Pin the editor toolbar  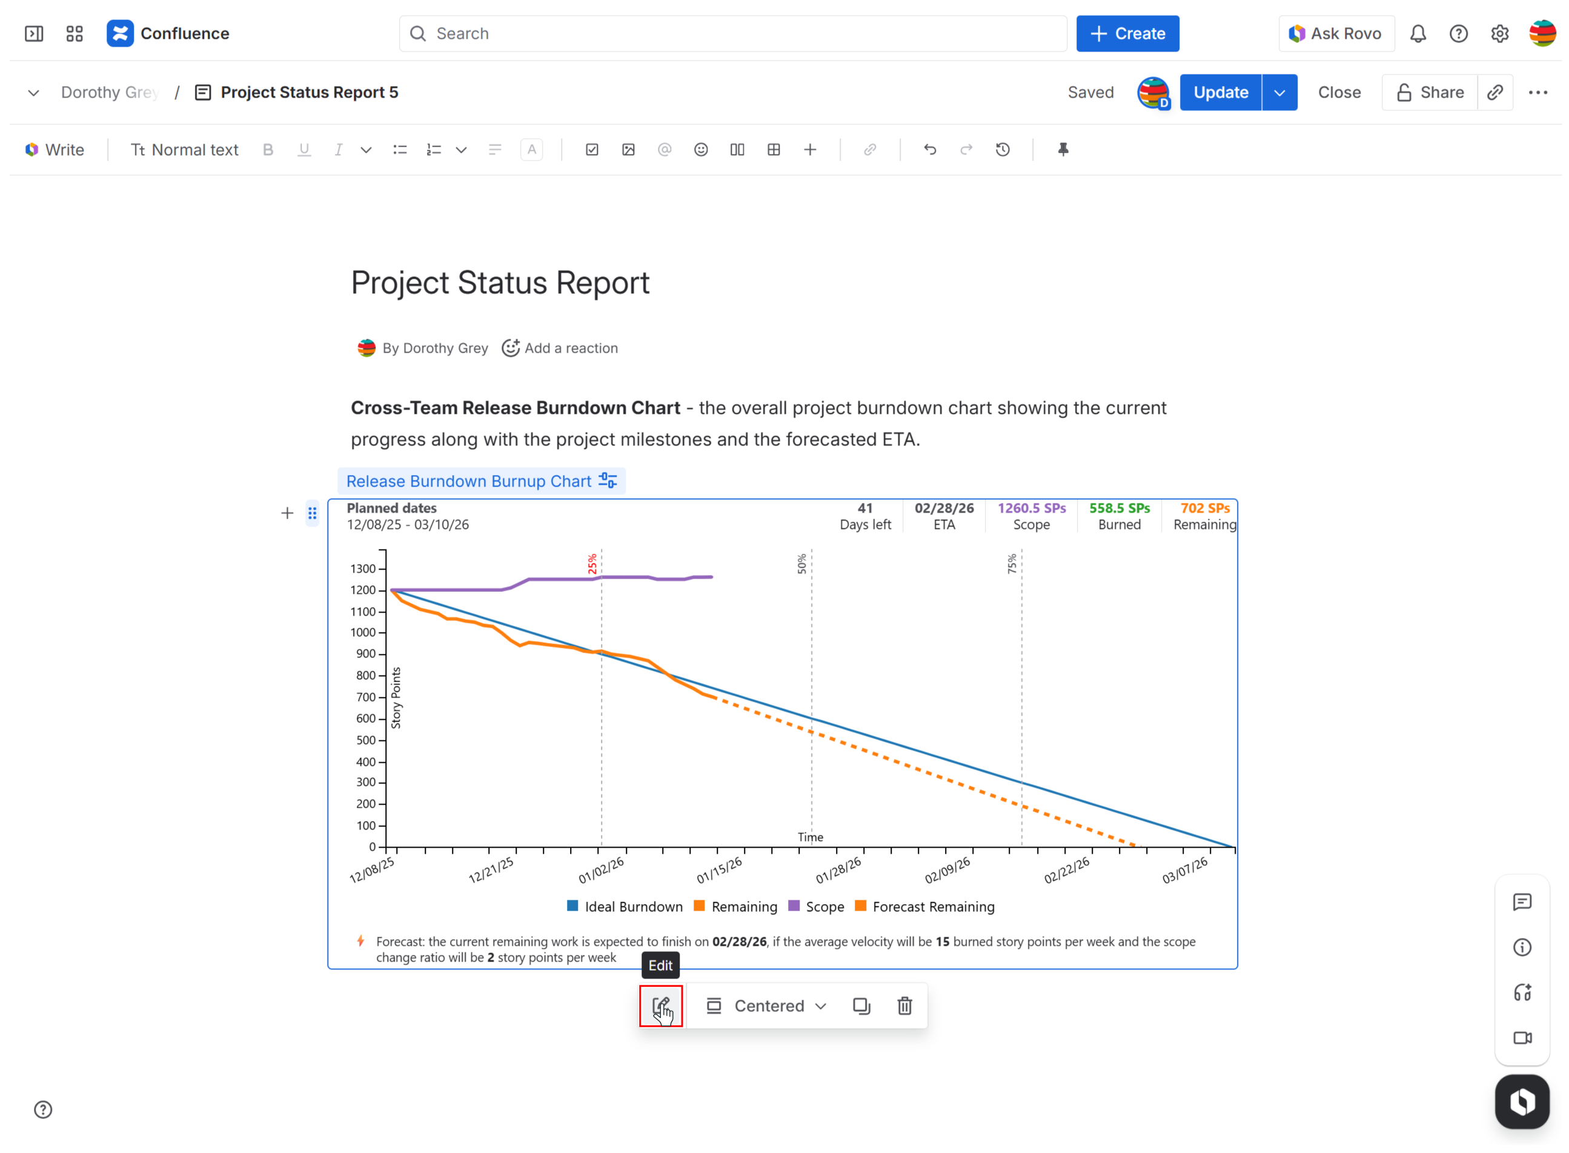(1063, 150)
